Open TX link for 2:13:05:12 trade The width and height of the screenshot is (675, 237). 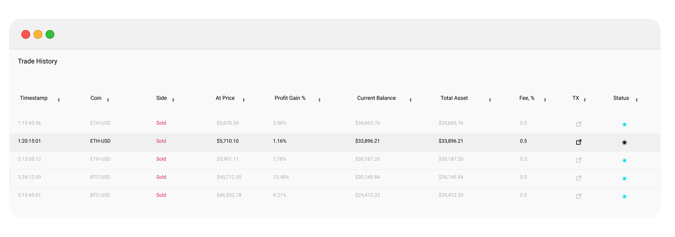click(578, 160)
